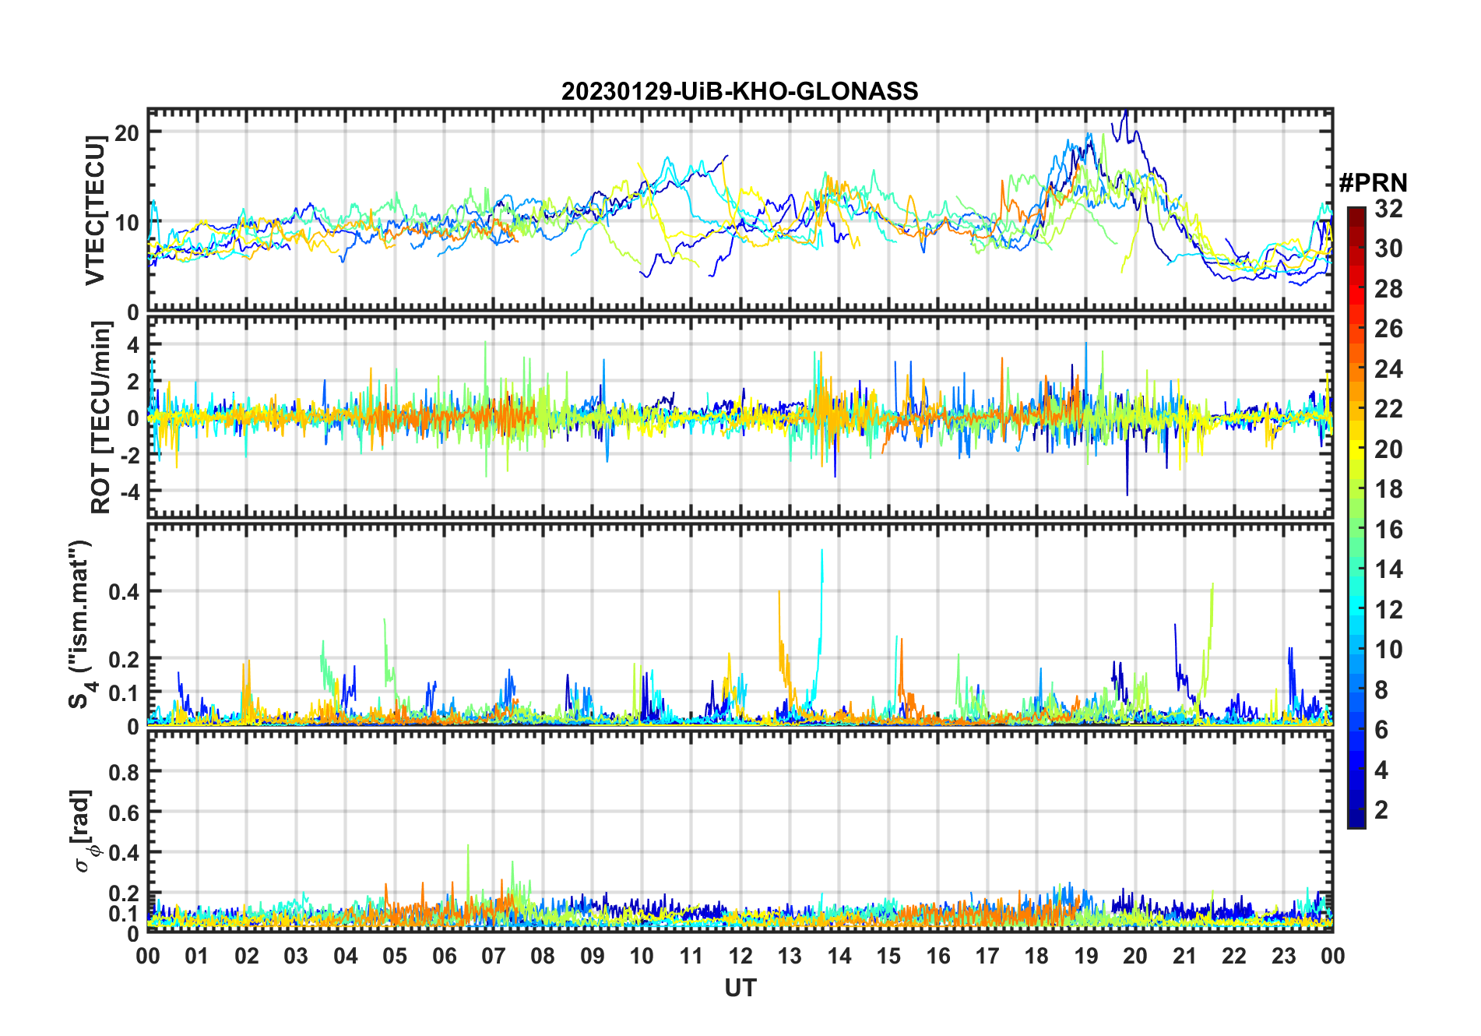Click the ROT [TECU/min] axis label
Viewport: 1481px width, 1036px height.
[x=101, y=417]
